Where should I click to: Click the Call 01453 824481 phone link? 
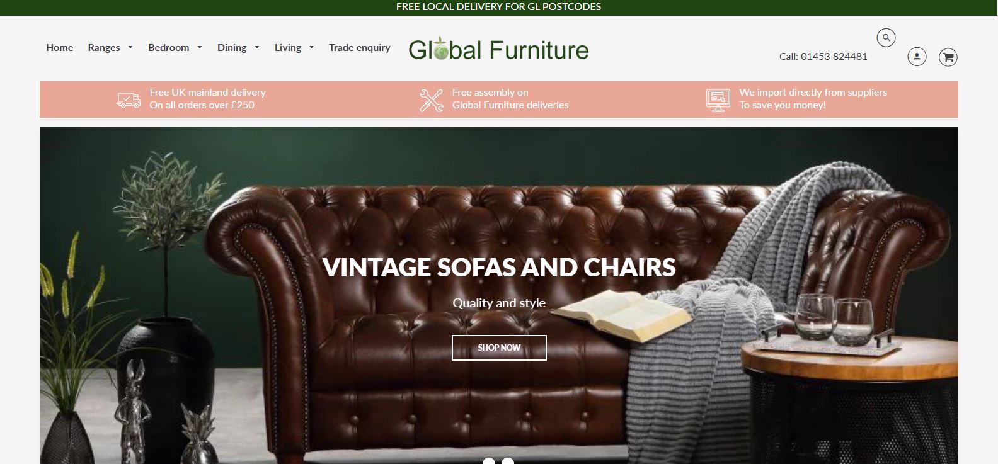click(823, 57)
